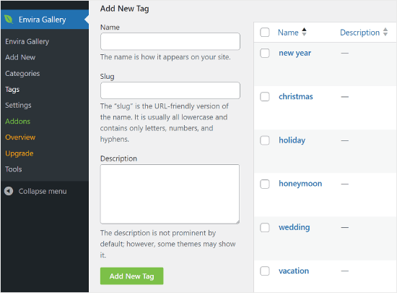397x293 pixels.
Task: Open the 'holiday' tag link
Action: 292,140
